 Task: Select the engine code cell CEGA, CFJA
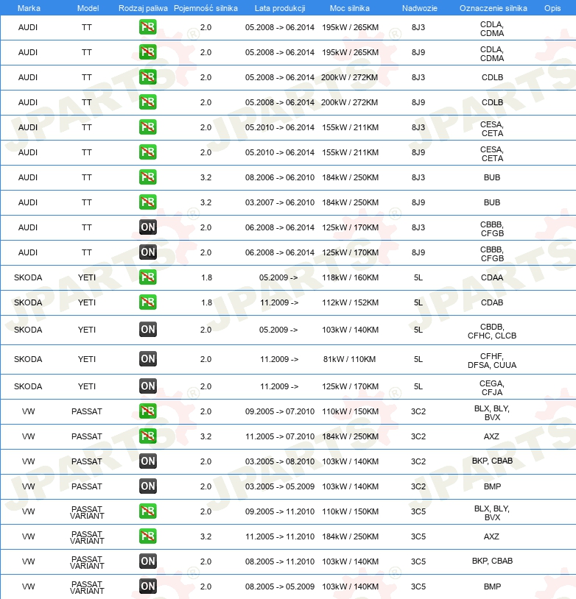point(492,388)
